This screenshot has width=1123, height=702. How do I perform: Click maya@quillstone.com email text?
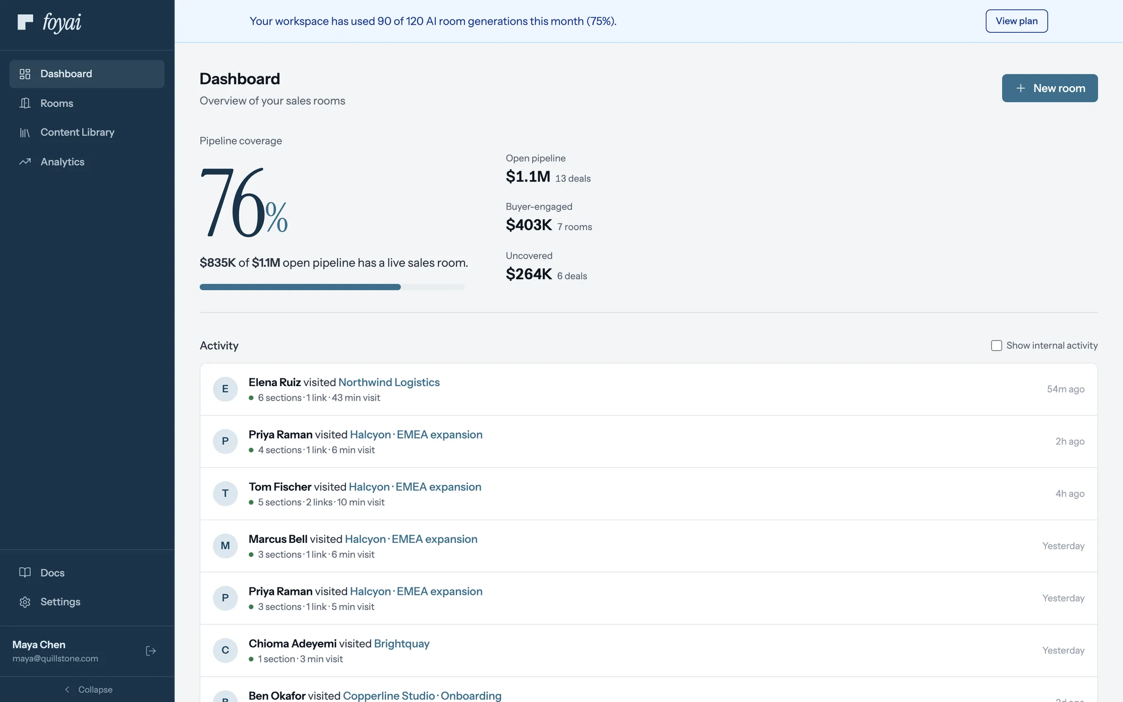pos(55,658)
